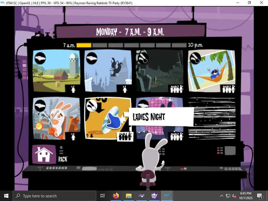This screenshot has width=268, height=201.
Task: Click the yellow first time slot segment
Action: (x=84, y=45)
